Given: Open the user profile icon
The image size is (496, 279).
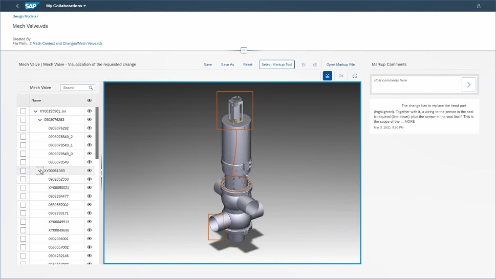Looking at the screenshot, I should 479,6.
